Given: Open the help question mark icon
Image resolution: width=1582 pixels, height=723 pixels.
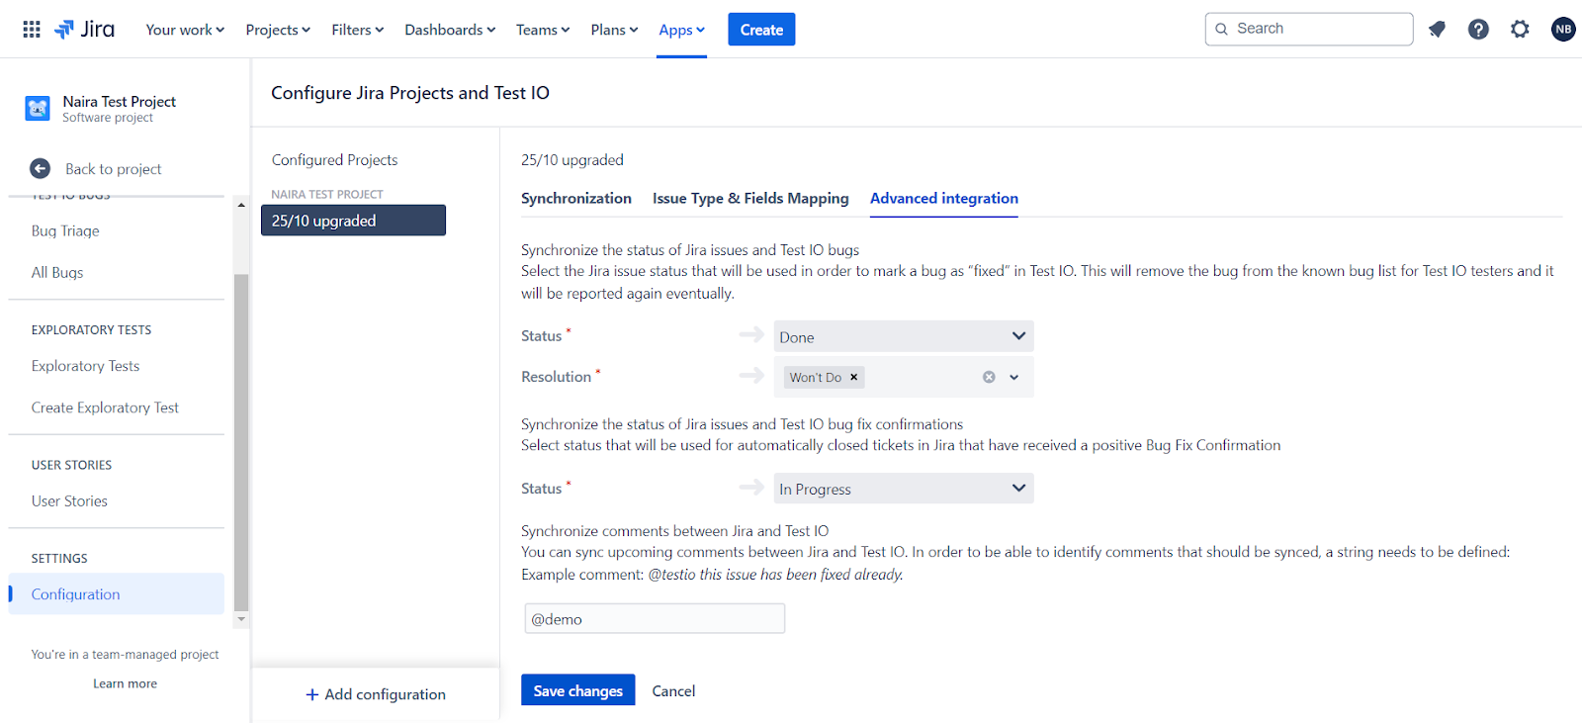Looking at the screenshot, I should tap(1478, 30).
